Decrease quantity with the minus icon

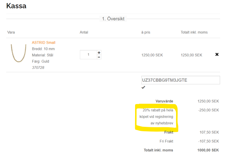[x=99, y=57]
